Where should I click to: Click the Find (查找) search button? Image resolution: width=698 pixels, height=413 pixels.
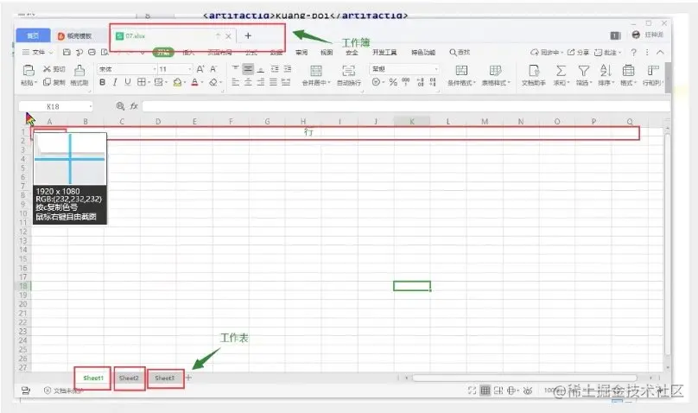[x=460, y=52]
